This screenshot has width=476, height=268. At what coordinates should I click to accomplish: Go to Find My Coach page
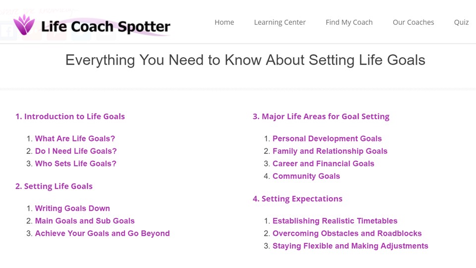coord(349,22)
